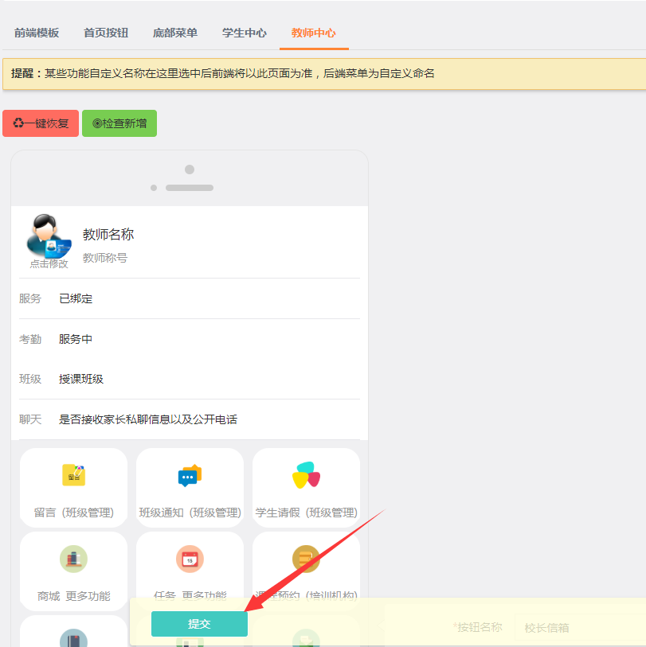Image resolution: width=646 pixels, height=647 pixels.
Task: Click the yellow 留言 note icon
Action: coord(73,475)
